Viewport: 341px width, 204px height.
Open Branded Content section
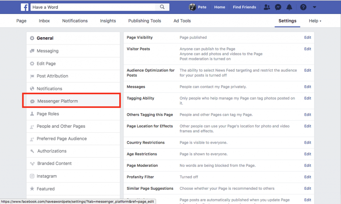pos(73,164)
